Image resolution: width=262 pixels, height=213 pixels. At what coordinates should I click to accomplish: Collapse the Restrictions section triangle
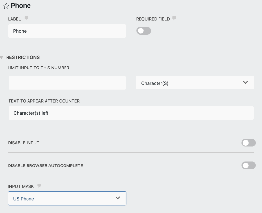pos(2,58)
